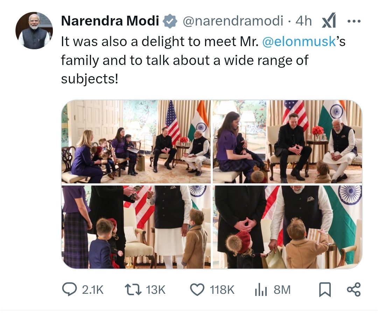The height and width of the screenshot is (313, 378).
Task: View post analytics bar-chart icon
Action: [260, 290]
